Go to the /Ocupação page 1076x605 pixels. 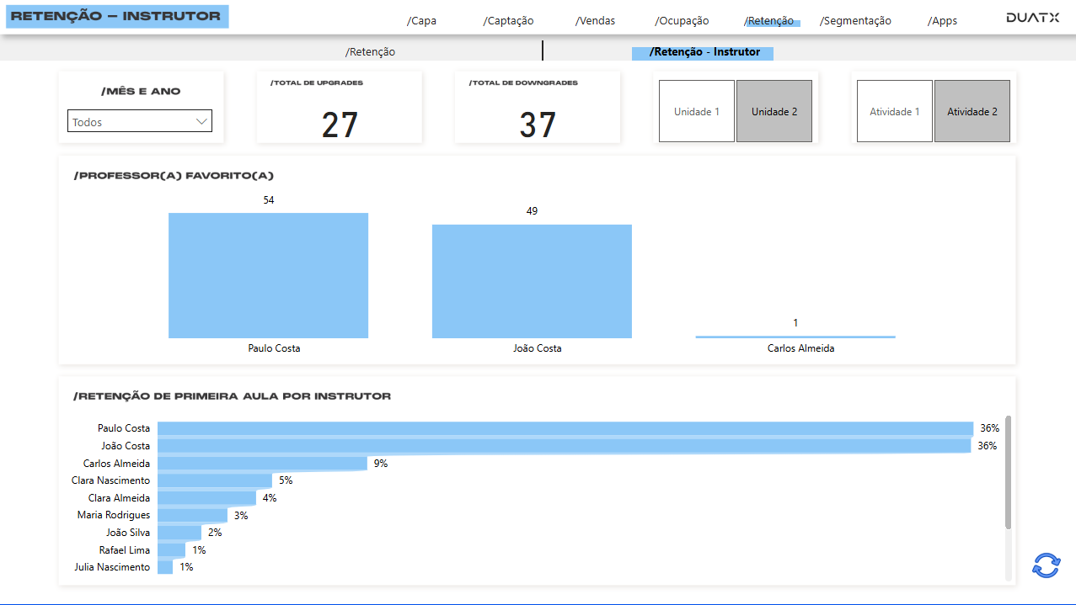(681, 20)
